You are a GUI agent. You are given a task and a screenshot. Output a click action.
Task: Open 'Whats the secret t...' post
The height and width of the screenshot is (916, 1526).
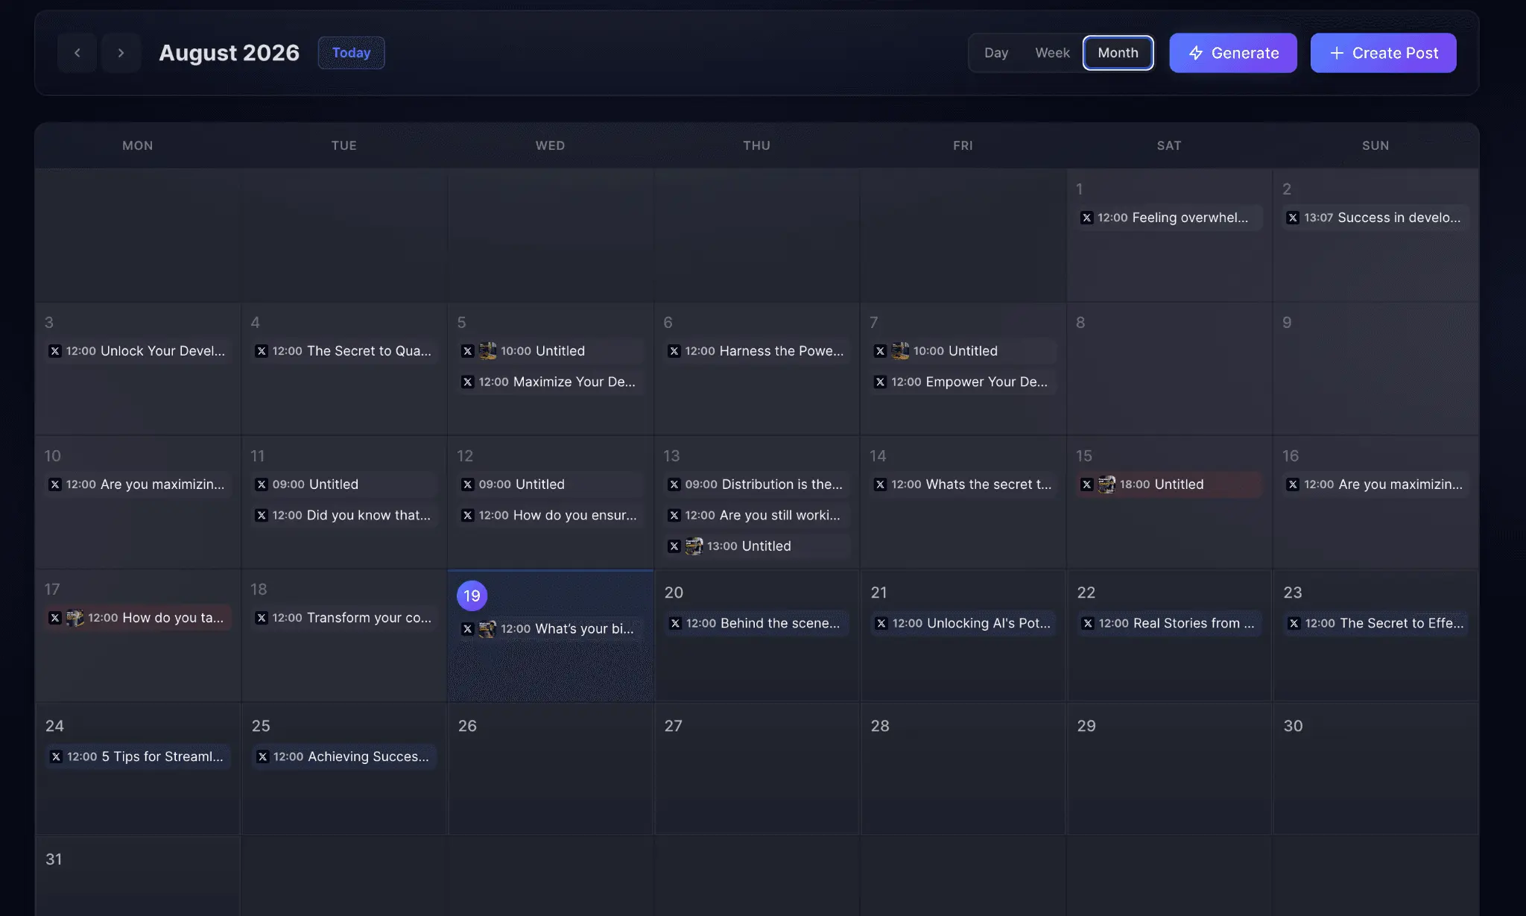point(963,484)
